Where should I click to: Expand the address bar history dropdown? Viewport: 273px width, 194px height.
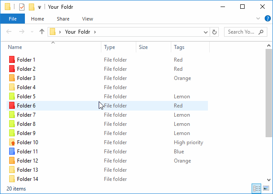tap(206, 32)
